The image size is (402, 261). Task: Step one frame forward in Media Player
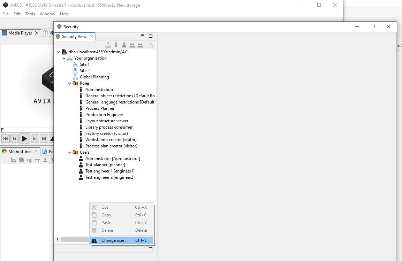click(x=35, y=139)
